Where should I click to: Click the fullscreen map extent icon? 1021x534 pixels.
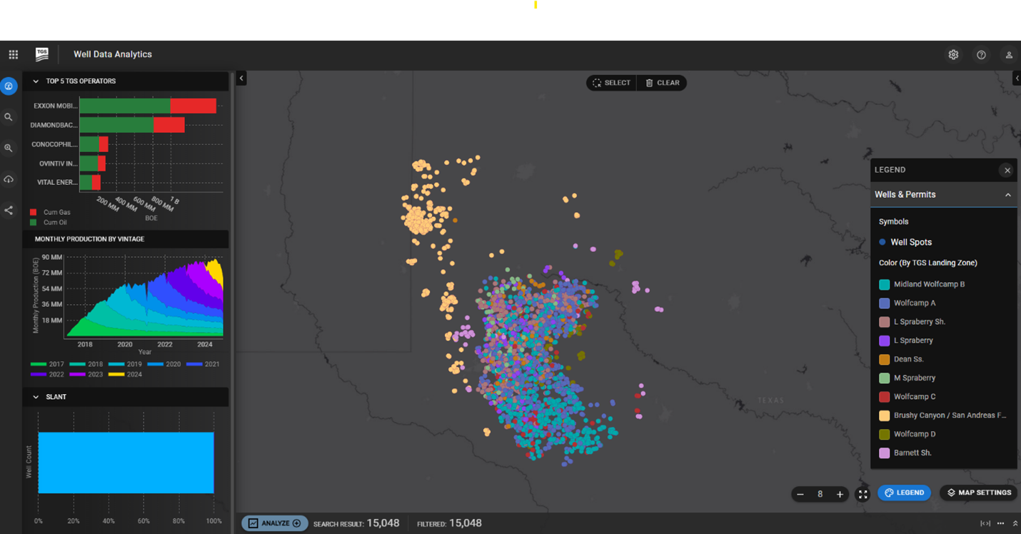click(x=862, y=494)
